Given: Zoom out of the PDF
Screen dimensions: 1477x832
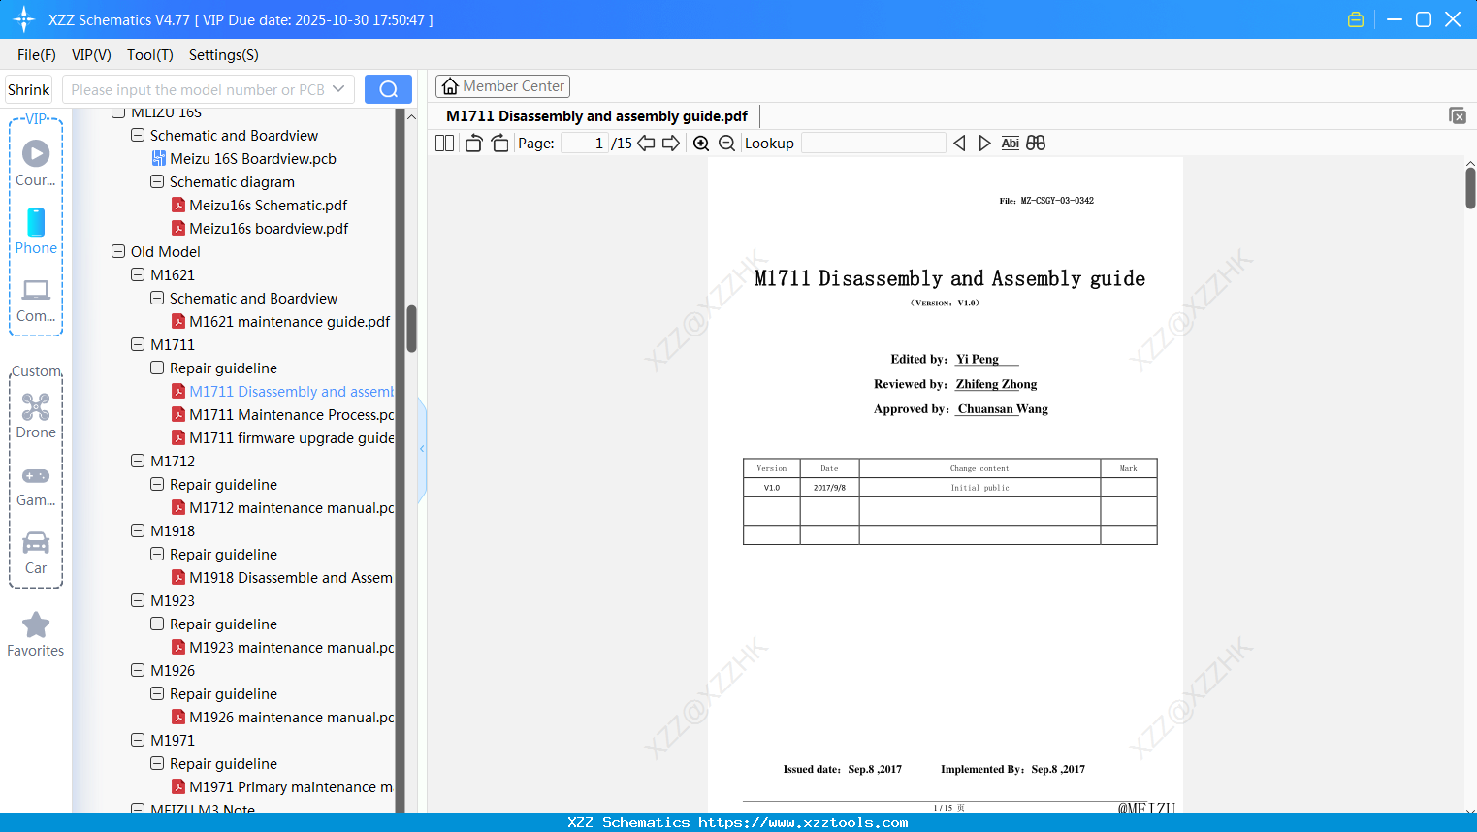Looking at the screenshot, I should point(726,143).
